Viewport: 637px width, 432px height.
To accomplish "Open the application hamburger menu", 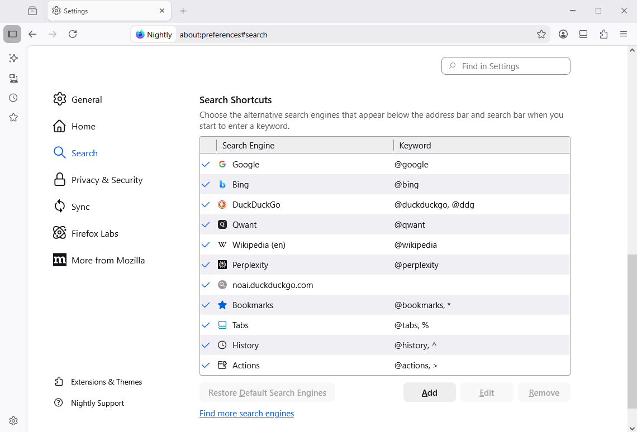I will coord(624,34).
